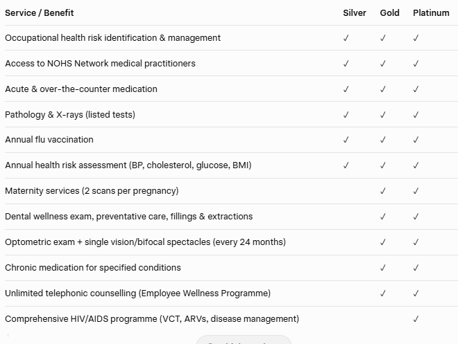This screenshot has height=344, width=458.
Task: Click the Gold checkmark for NOHS Network access
Action: point(383,64)
